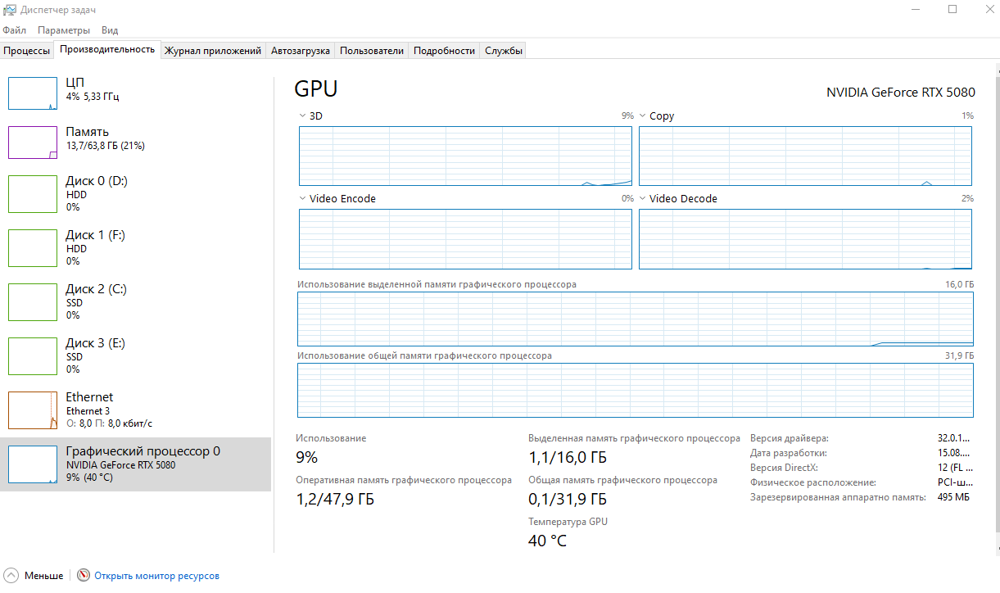Collapse view with the Меньше arrow icon
1000x593 pixels.
click(x=11, y=576)
